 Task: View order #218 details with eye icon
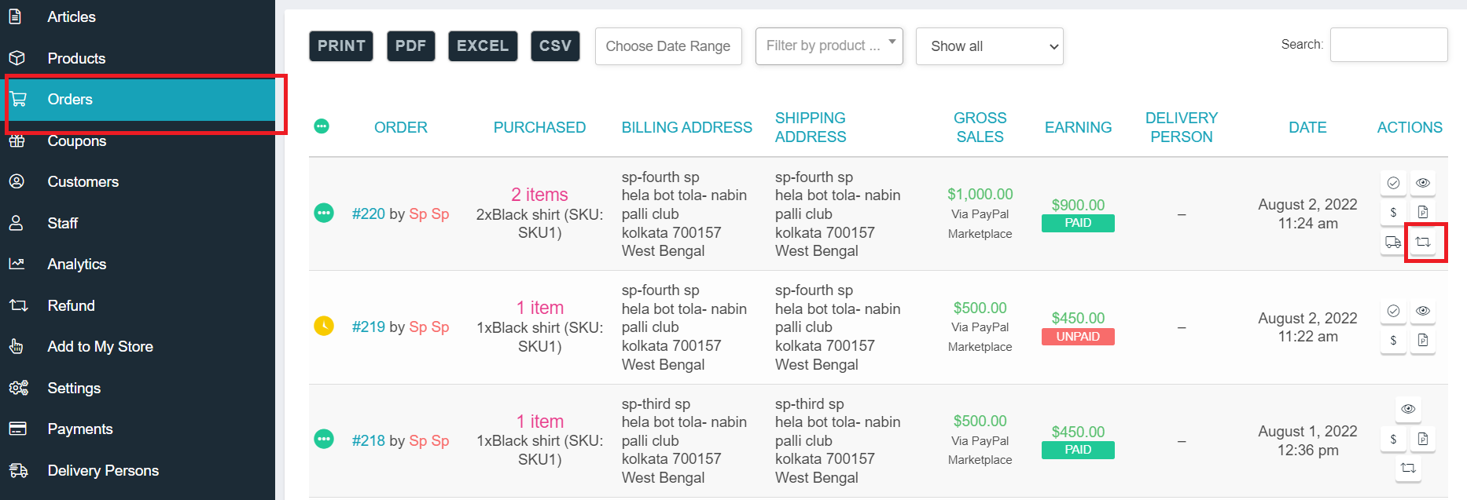click(x=1408, y=409)
